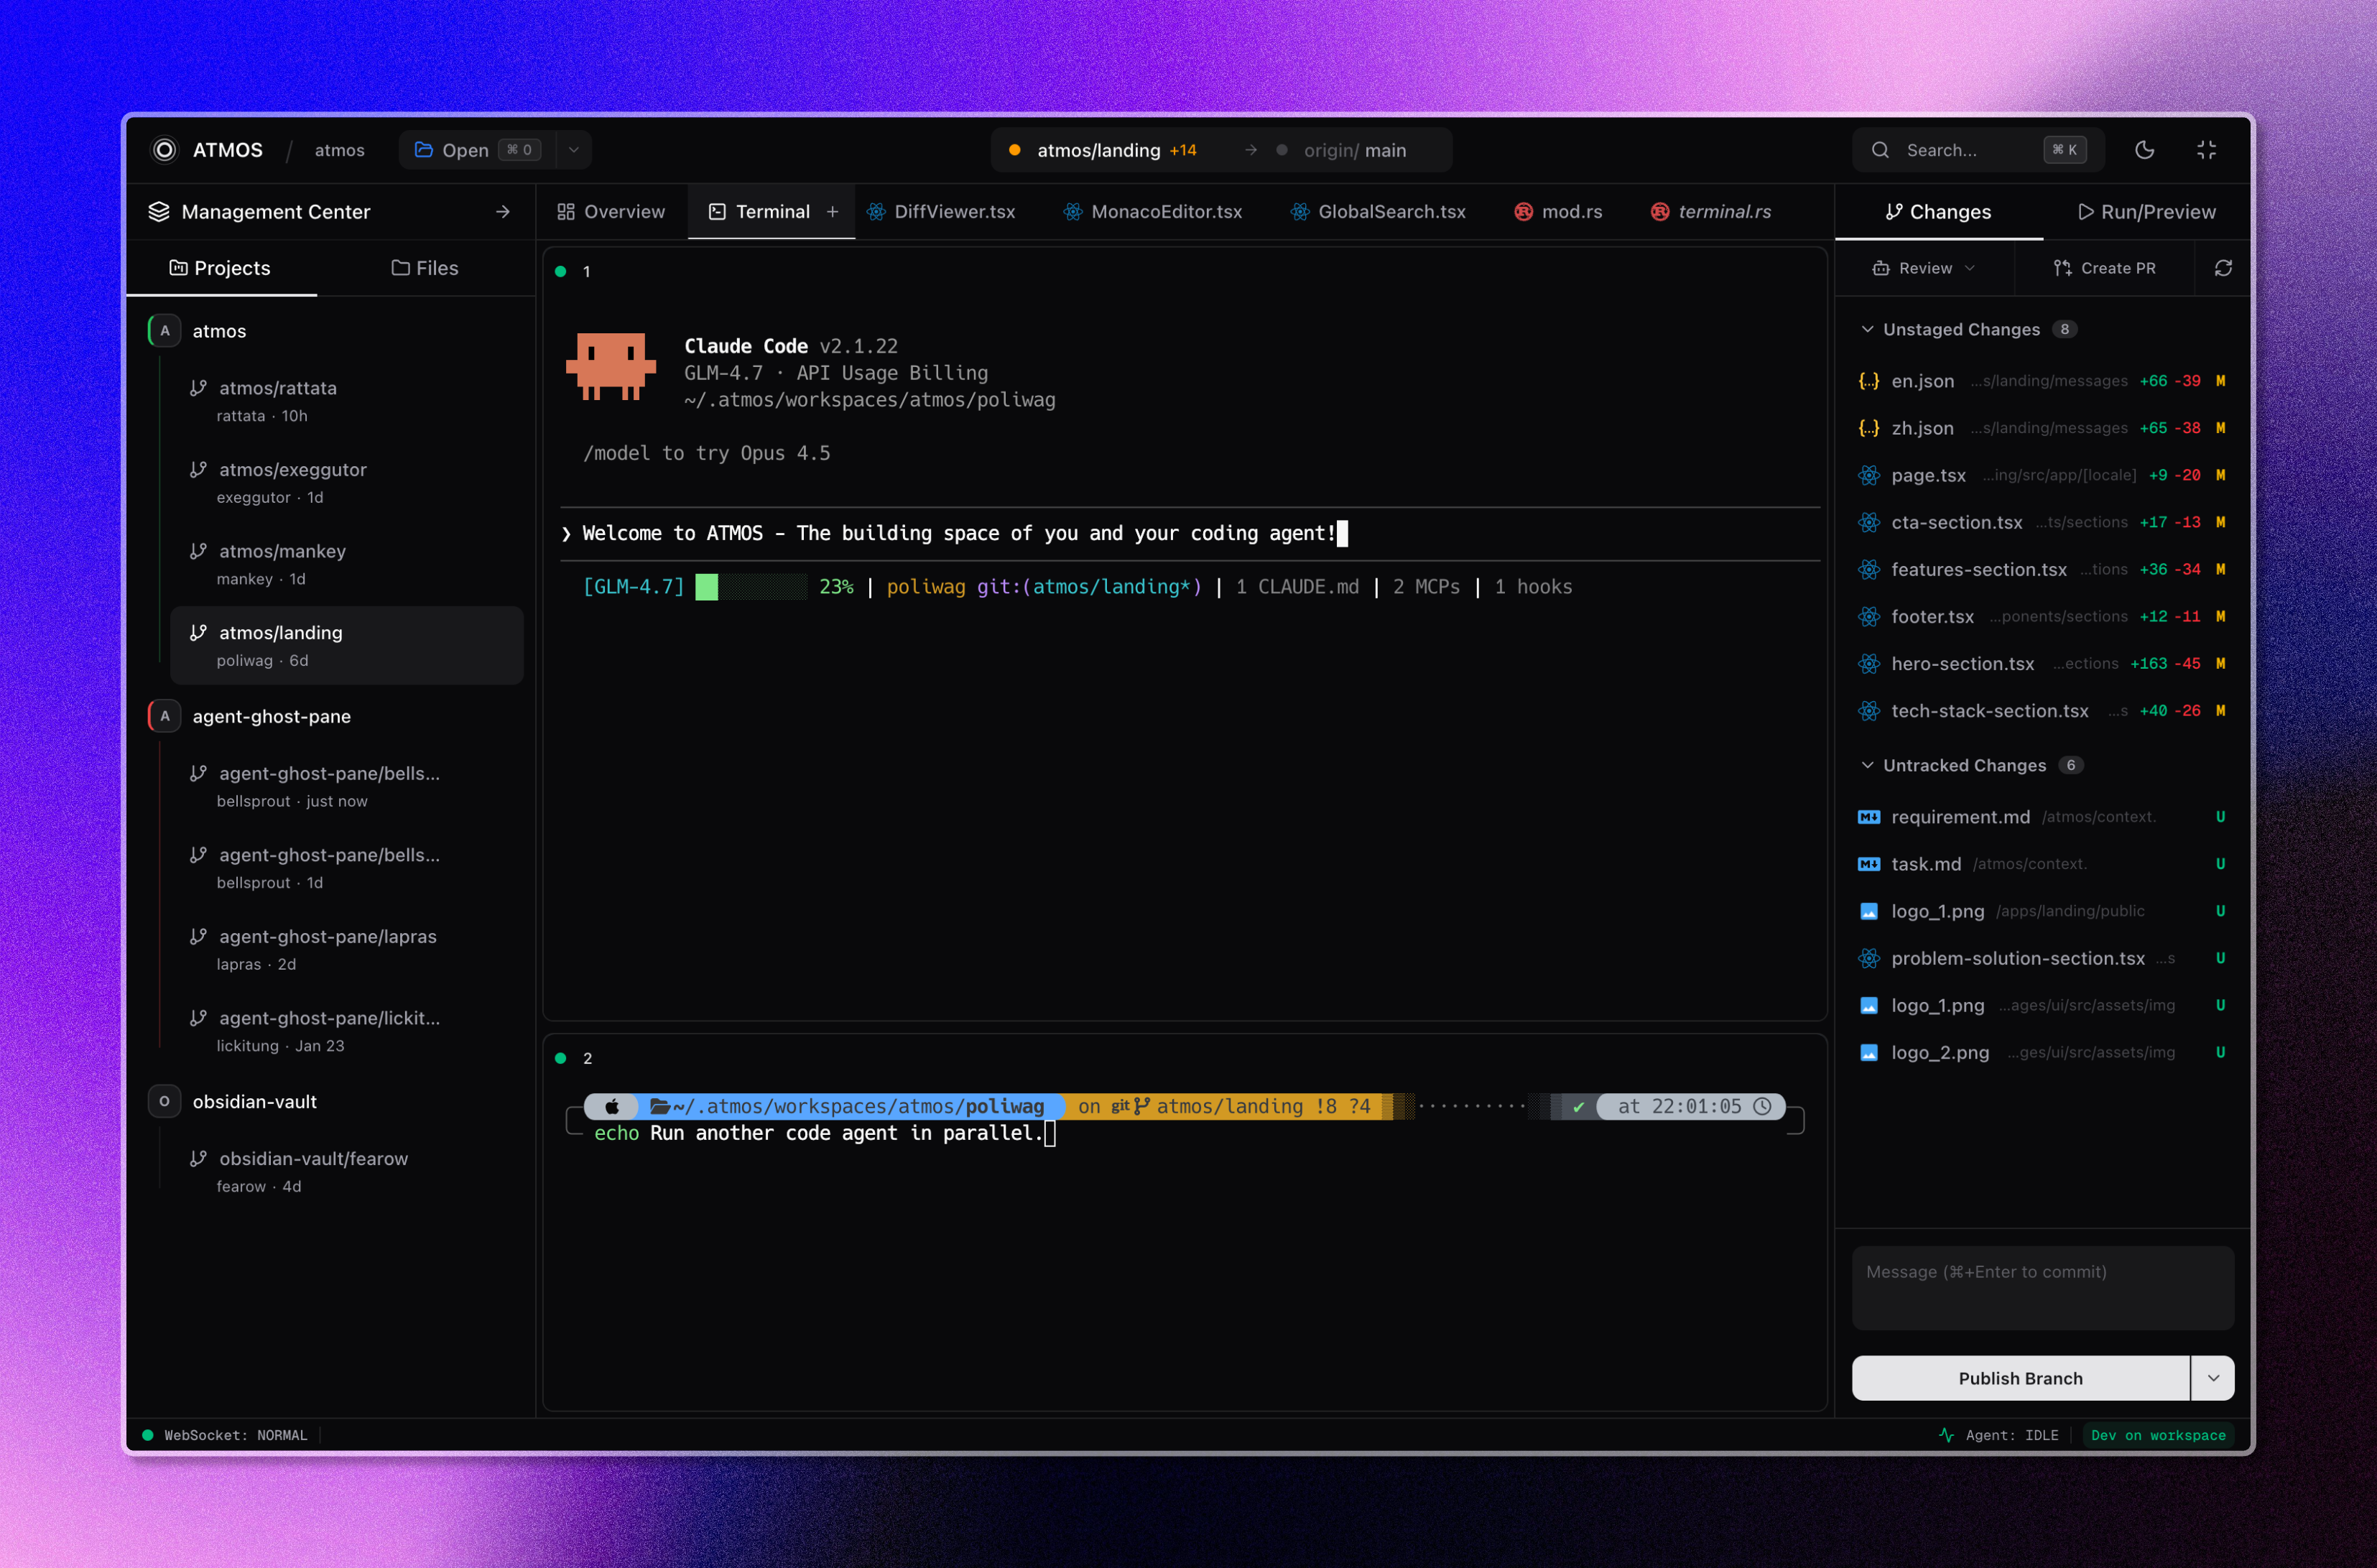
Task: Click the Management Center layers icon
Action: 159,212
